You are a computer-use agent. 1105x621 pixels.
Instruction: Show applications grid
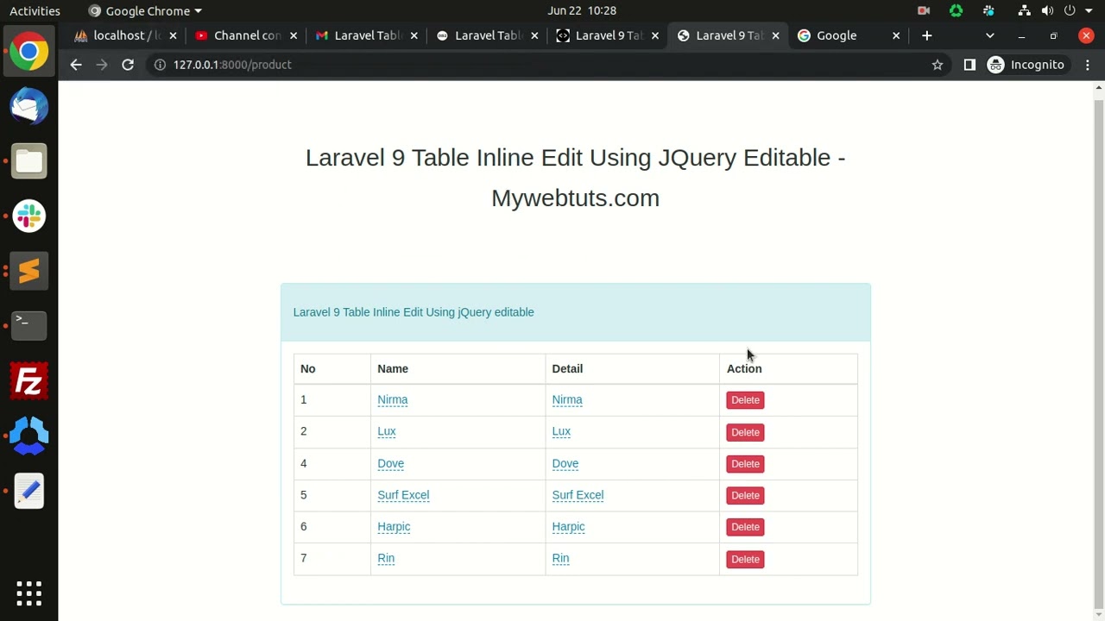[28, 593]
